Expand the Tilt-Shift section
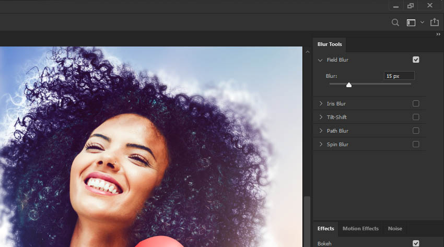Viewport: 444px width, 247px height. (x=321, y=117)
